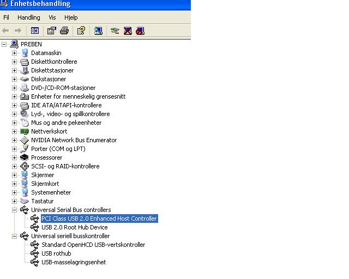Click the Diskstasjoner drive icon

coord(25,79)
